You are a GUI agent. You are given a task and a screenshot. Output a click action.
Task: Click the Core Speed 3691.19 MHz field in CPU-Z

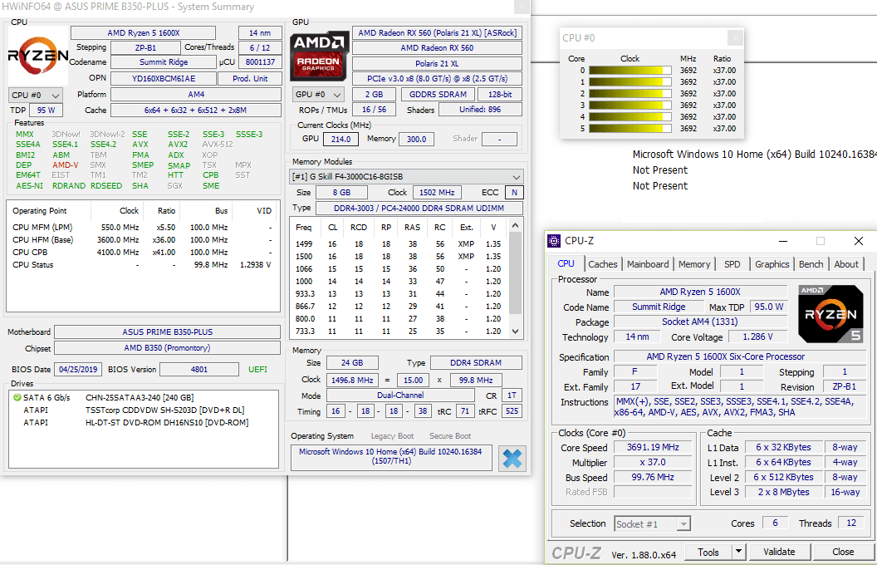coord(653,448)
